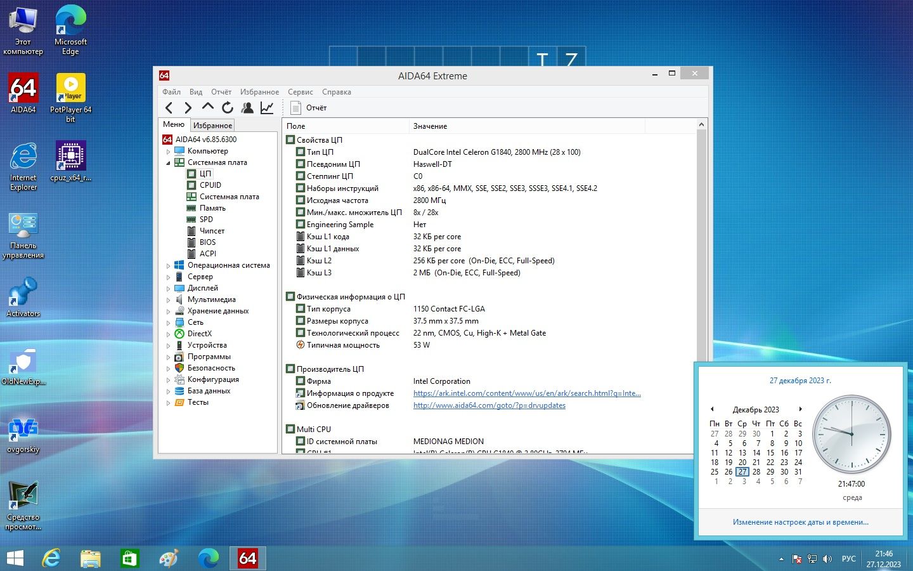The image size is (913, 571).
Task: Open the ark.intel.com product info link
Action: pos(527,393)
